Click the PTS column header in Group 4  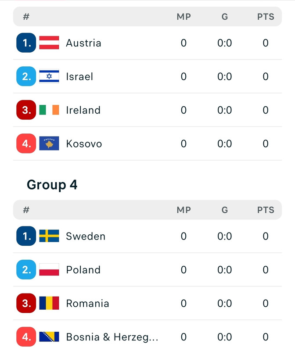coord(266,210)
